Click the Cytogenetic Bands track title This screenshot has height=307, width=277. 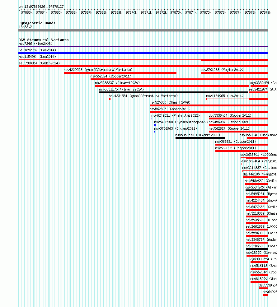pos(37,23)
